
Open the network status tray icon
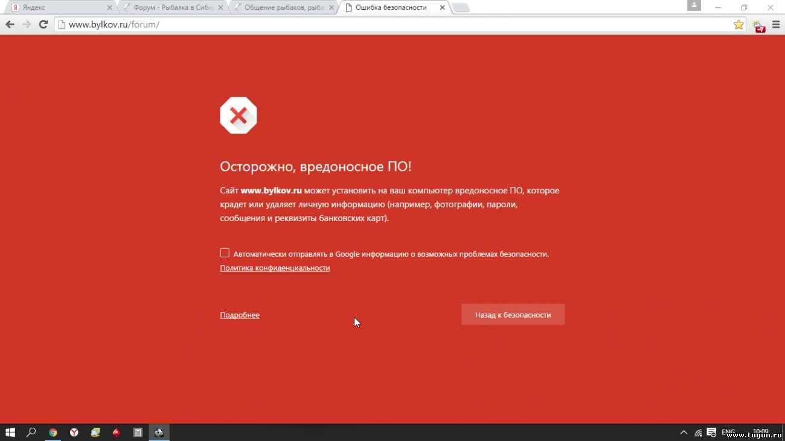pyautogui.click(x=698, y=433)
